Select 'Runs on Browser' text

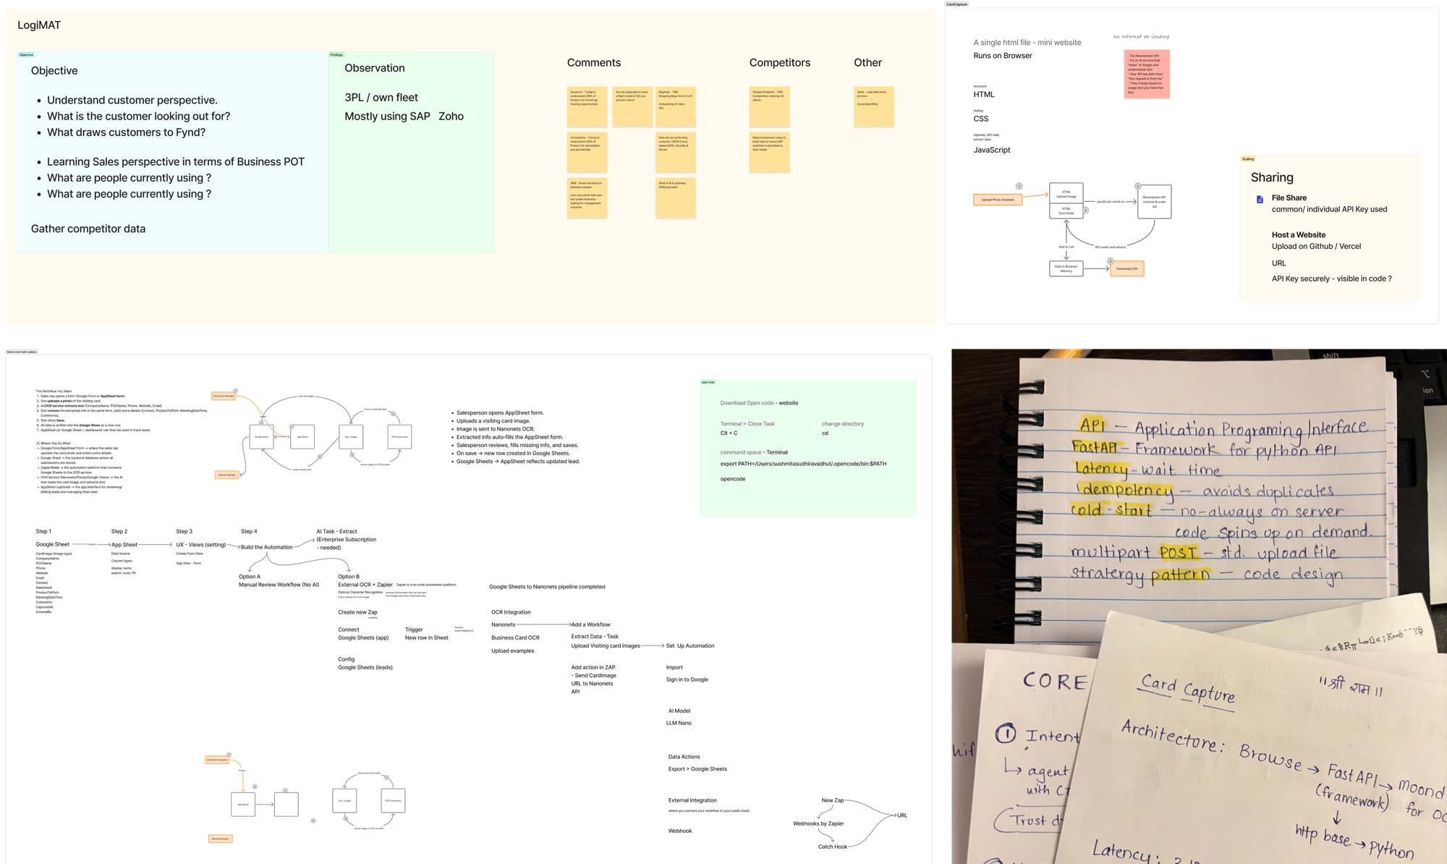point(1002,56)
